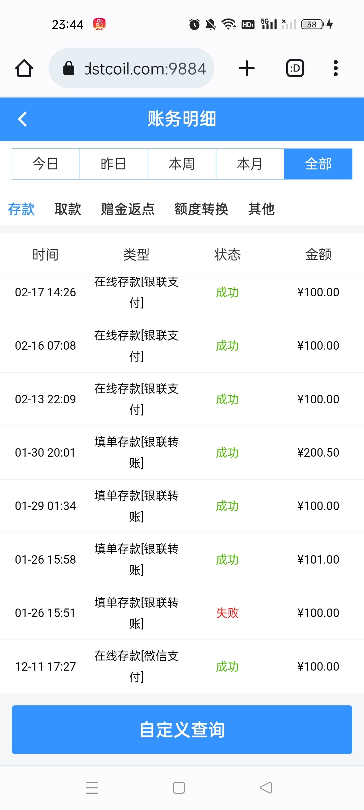Tap the Android recent apps icon
The image size is (364, 810).
[x=92, y=788]
